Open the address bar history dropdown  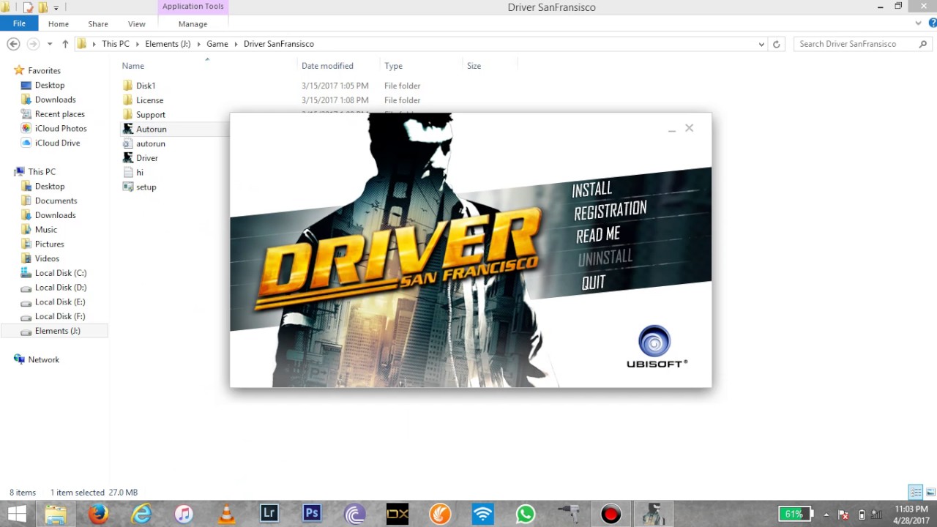click(x=762, y=44)
